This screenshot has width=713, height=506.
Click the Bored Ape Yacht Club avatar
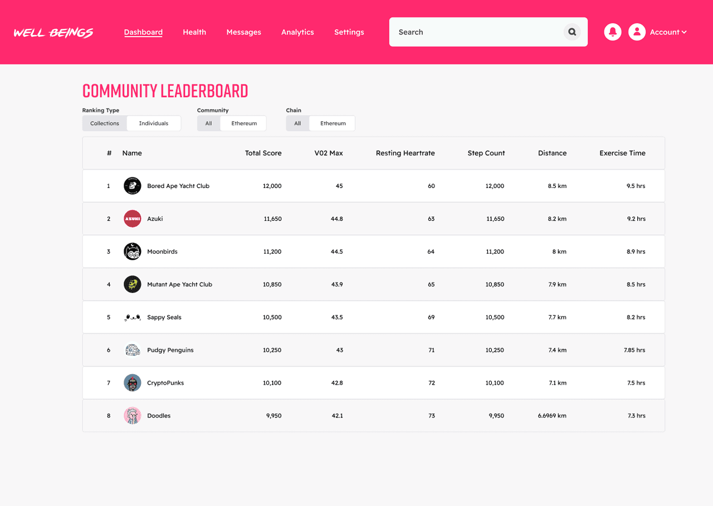click(x=132, y=186)
